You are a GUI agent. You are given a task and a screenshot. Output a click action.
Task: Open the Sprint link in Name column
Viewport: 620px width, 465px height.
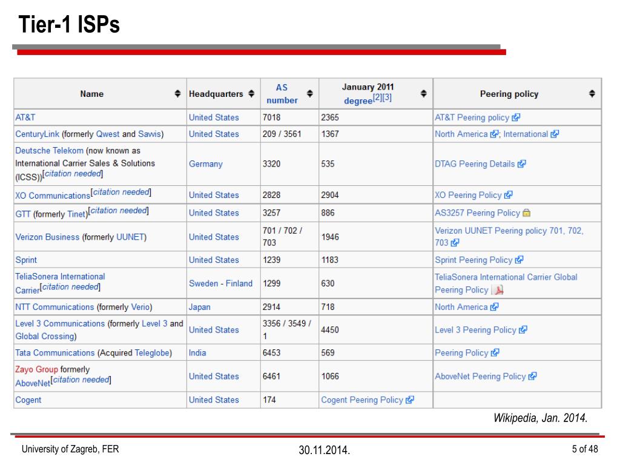pos(26,260)
